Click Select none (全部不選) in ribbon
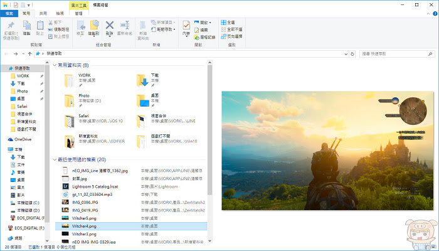This screenshot has width=439, height=251. [x=231, y=29]
